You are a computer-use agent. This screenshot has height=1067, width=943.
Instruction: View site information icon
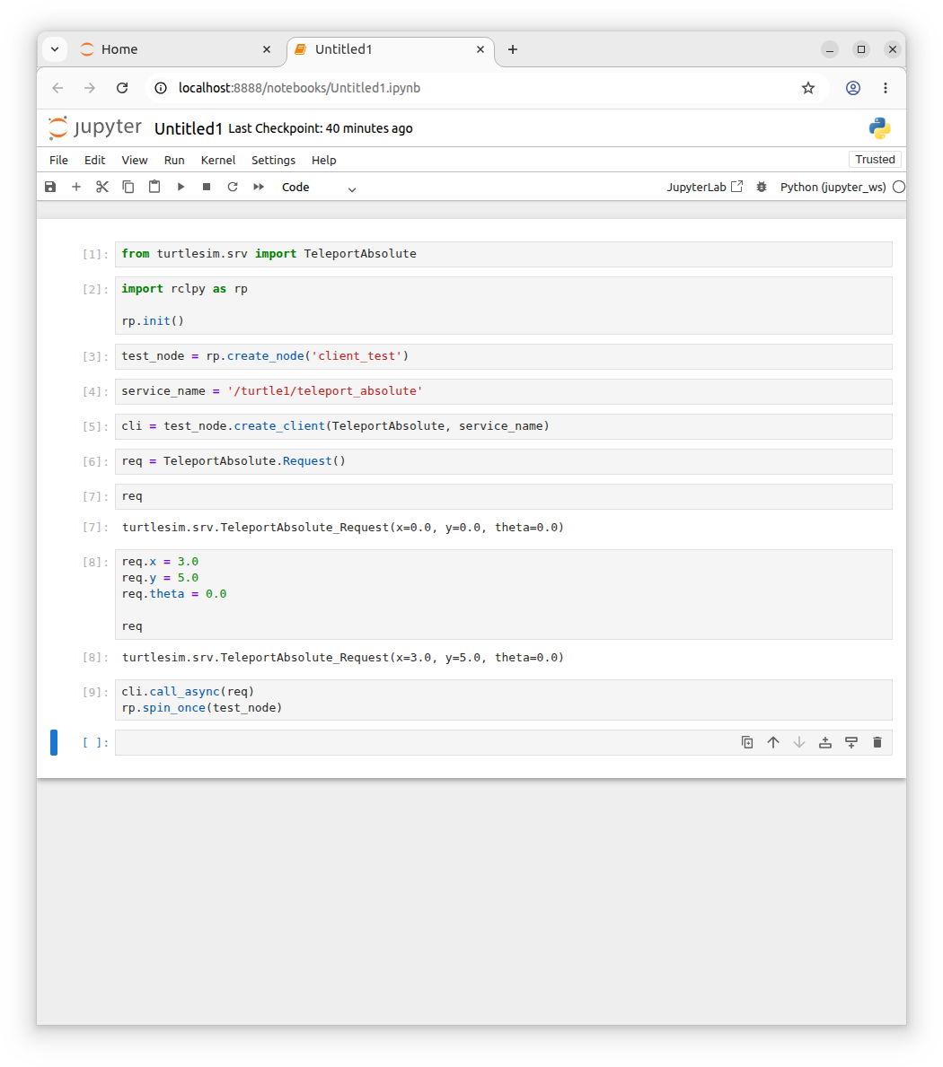click(161, 88)
